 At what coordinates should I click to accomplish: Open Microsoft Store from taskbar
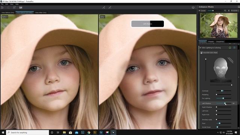pyautogui.click(x=70, y=132)
